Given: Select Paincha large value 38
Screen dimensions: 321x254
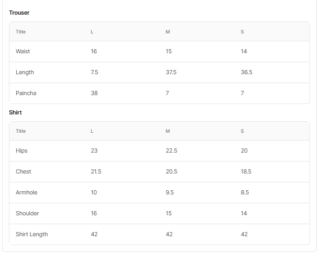Looking at the screenshot, I should [x=94, y=93].
